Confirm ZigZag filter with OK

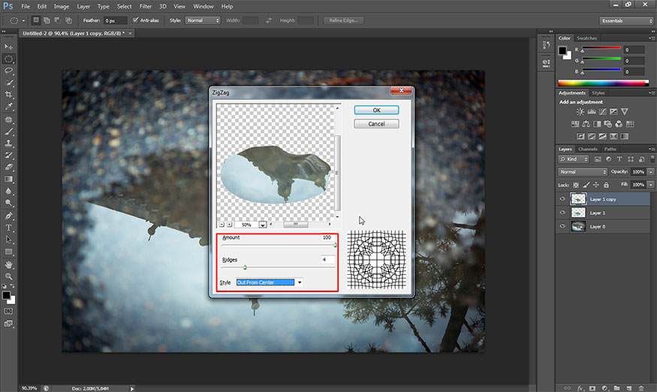click(376, 110)
